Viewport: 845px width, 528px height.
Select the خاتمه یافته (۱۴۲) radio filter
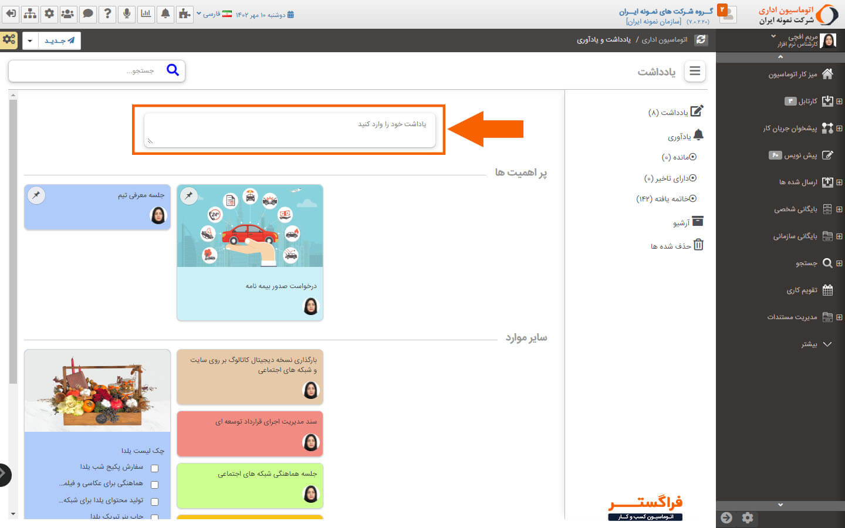[692, 199]
